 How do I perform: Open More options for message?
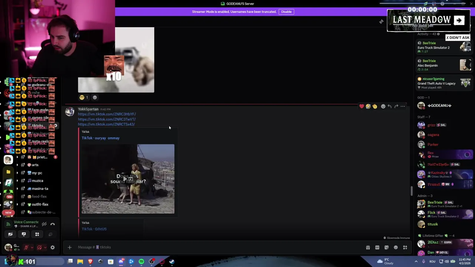(x=403, y=106)
